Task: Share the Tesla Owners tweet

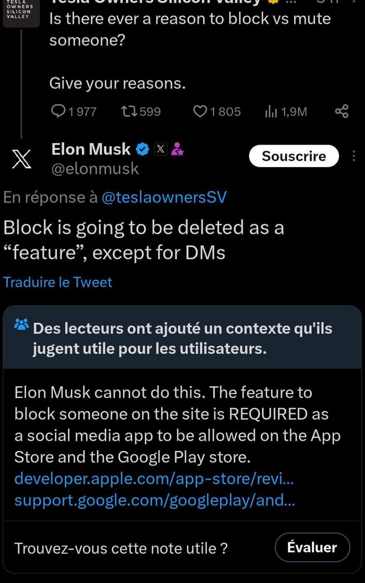Action: [x=342, y=111]
